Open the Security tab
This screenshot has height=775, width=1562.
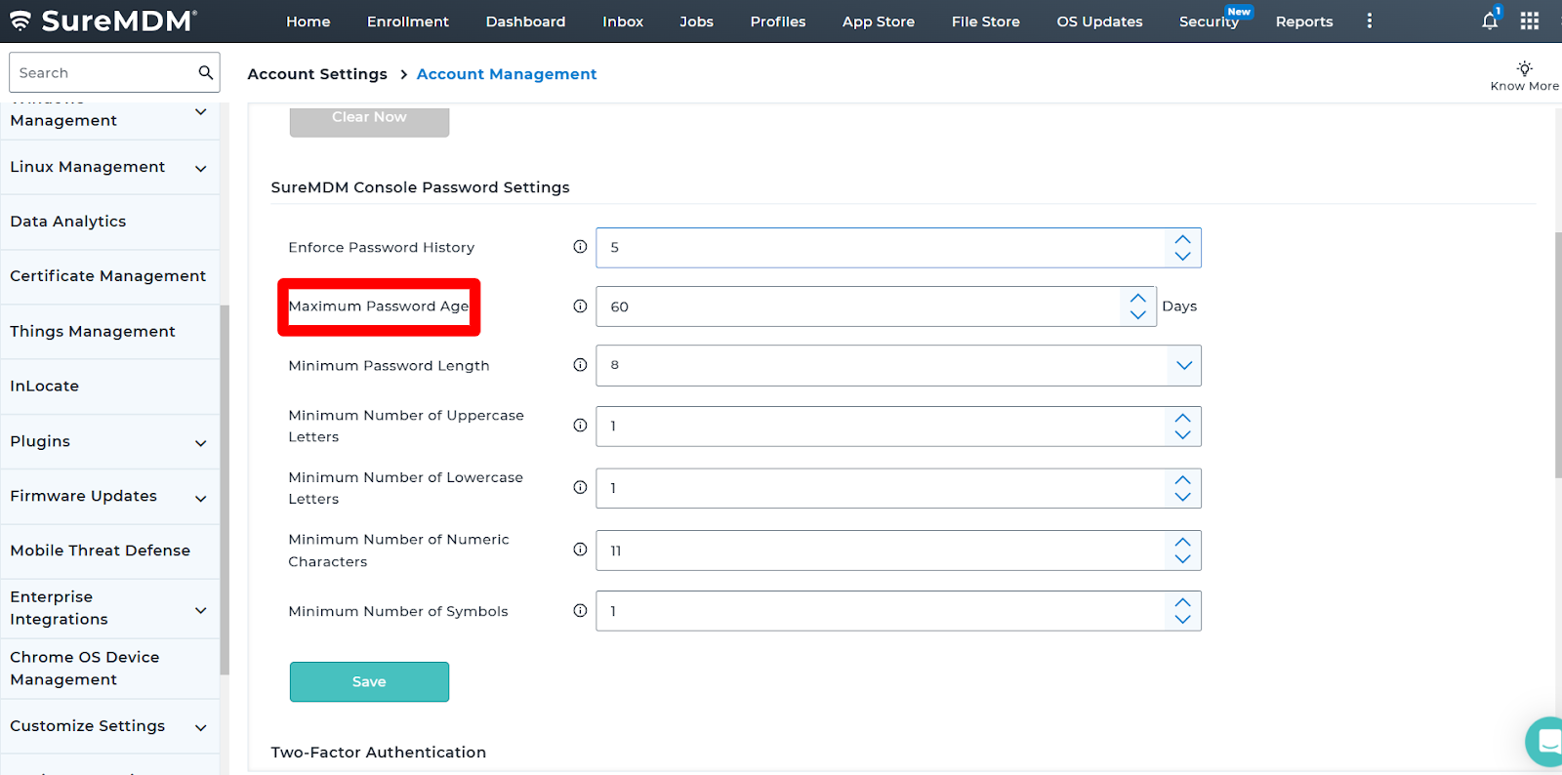1211,21
